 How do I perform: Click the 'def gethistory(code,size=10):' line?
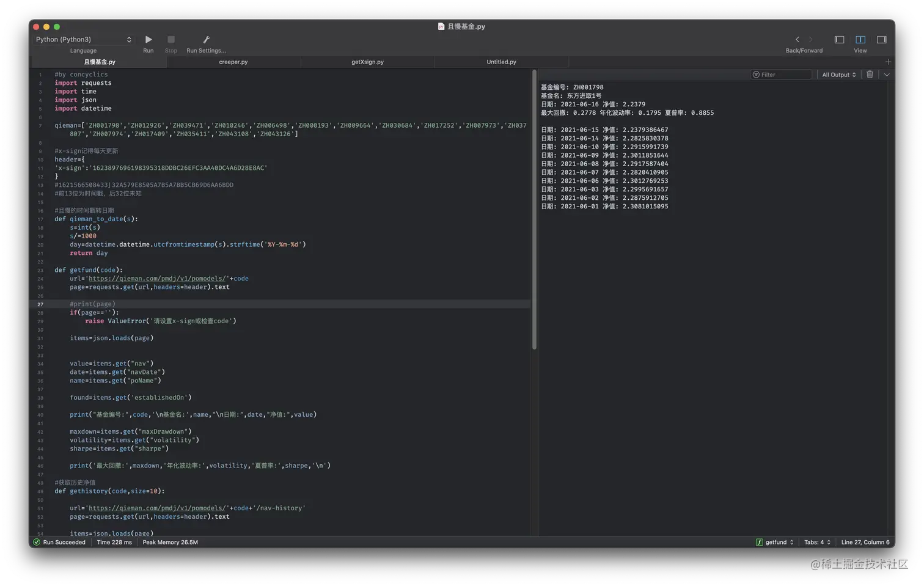click(x=109, y=491)
